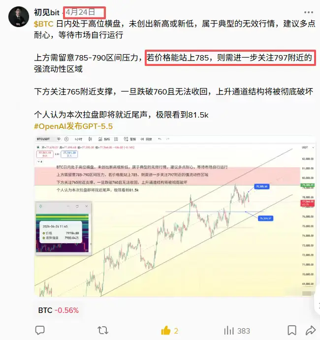Click the 回放 replay button in chart toolbar
This screenshot has height=340, width=320.
(146, 139)
